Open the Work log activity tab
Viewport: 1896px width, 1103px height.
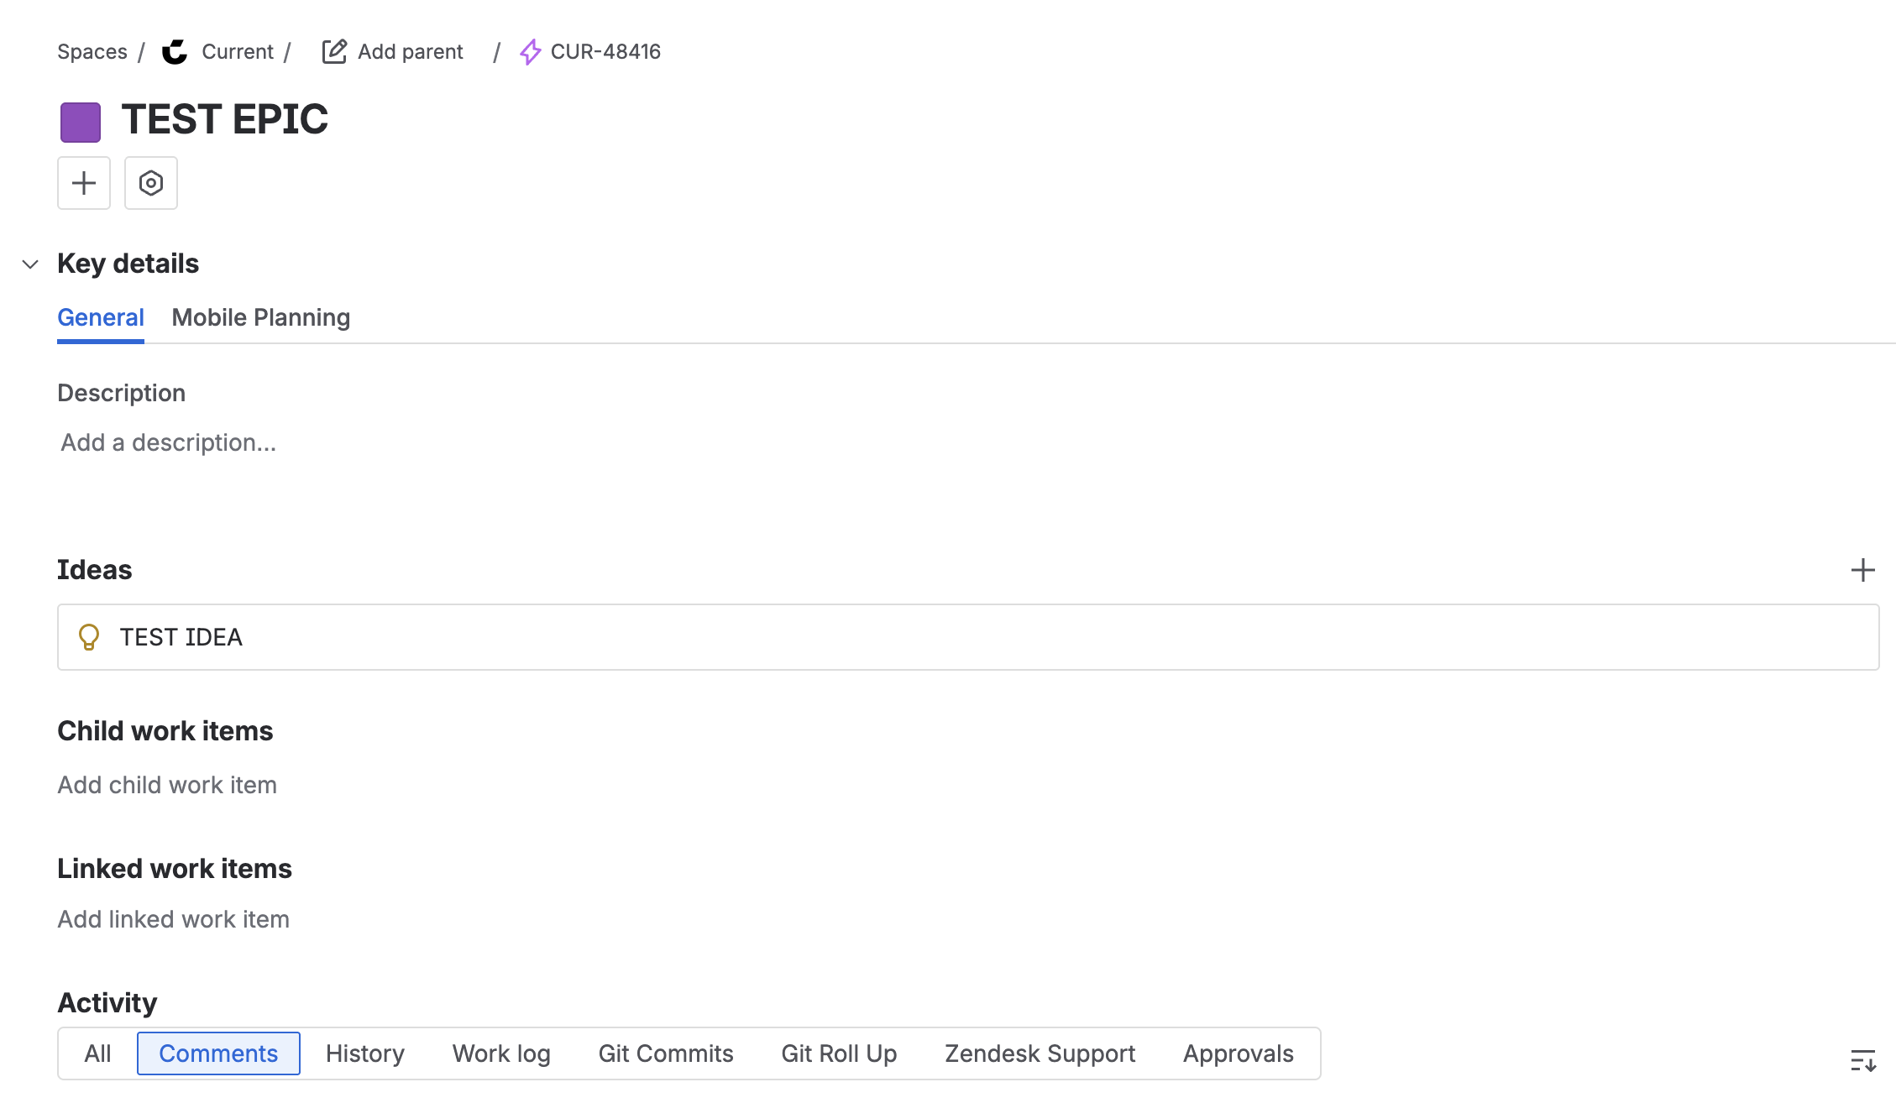point(501,1053)
